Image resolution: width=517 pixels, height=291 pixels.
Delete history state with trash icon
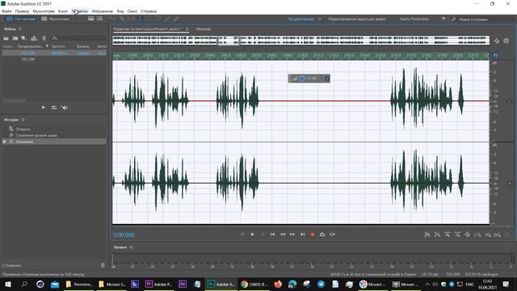click(103, 265)
